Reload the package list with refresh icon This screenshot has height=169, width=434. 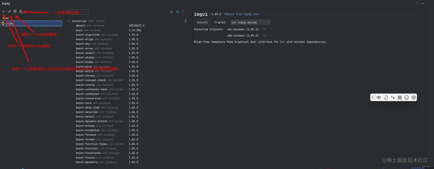tap(177, 12)
